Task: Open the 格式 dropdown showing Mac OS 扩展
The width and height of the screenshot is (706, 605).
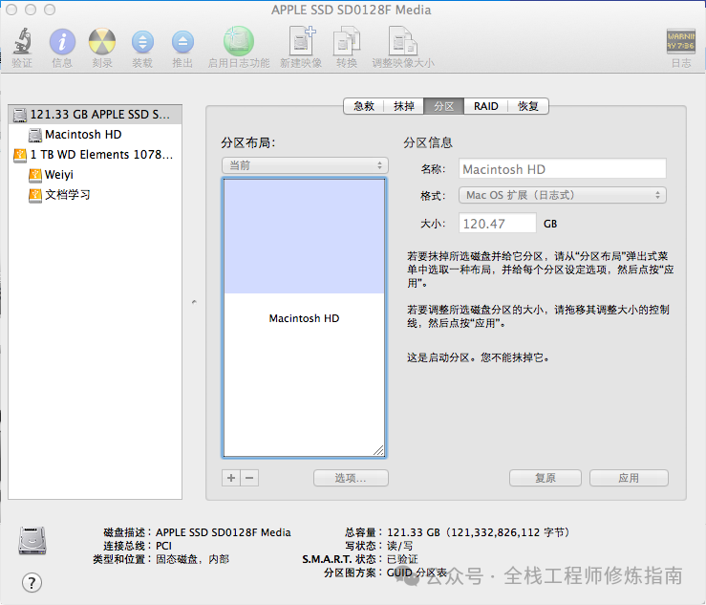Action: [563, 195]
